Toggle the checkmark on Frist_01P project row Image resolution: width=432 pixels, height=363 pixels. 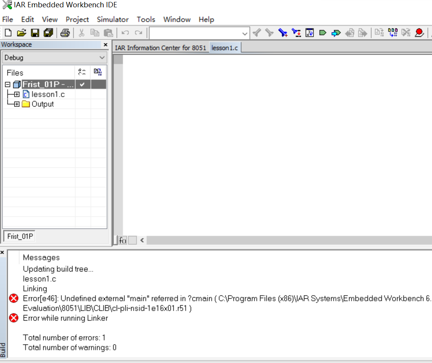82,85
